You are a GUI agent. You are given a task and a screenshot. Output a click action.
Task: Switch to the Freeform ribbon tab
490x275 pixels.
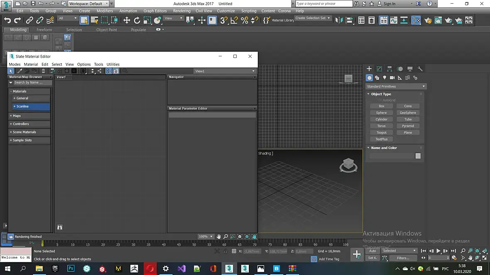(44, 30)
